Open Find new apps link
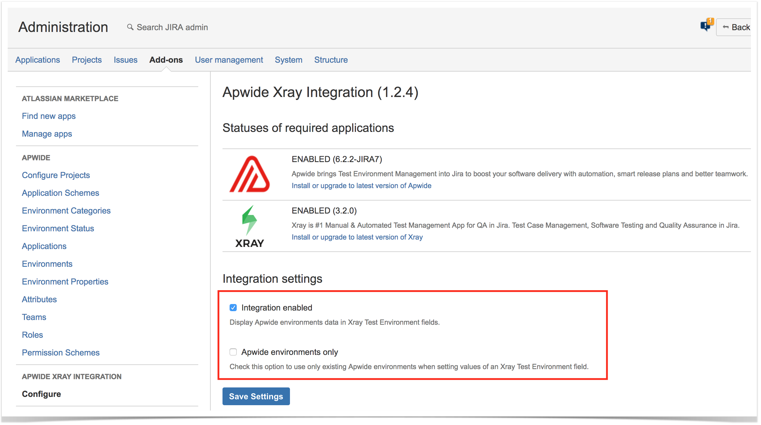Screen dimensions: 761x425 [x=49, y=116]
